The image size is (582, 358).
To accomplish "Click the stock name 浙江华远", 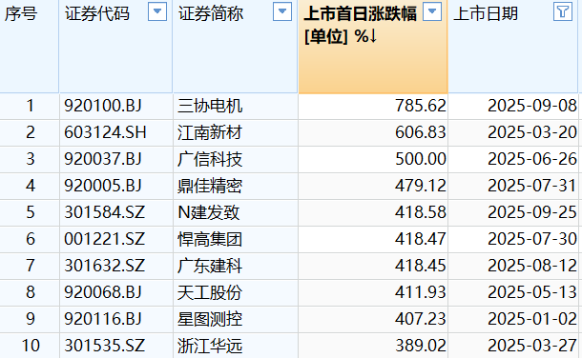I will tap(210, 346).
